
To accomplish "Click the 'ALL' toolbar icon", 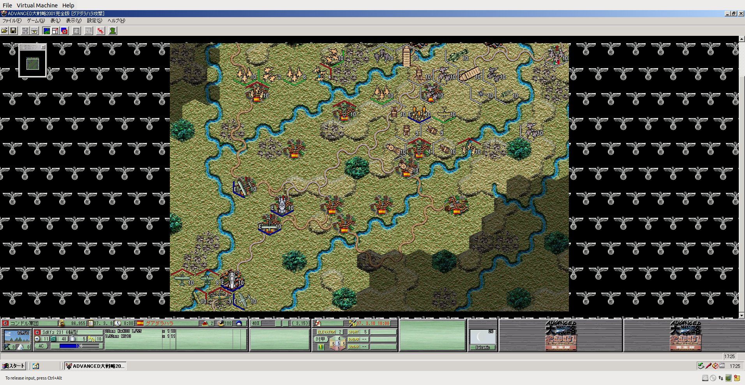I will tap(89, 31).
